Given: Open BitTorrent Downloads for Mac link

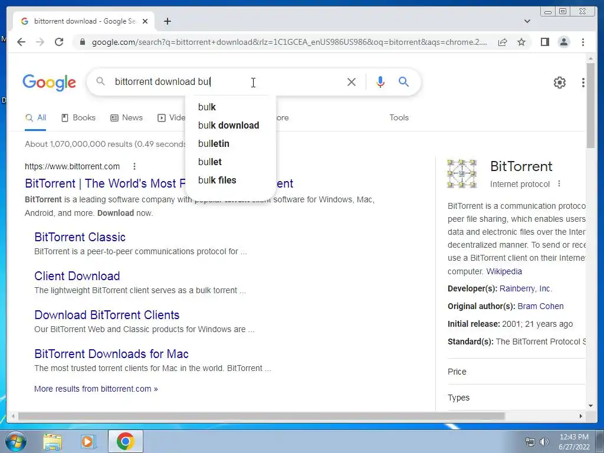Looking at the screenshot, I should [111, 354].
